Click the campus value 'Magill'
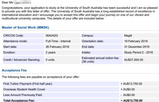 coord(128,36)
